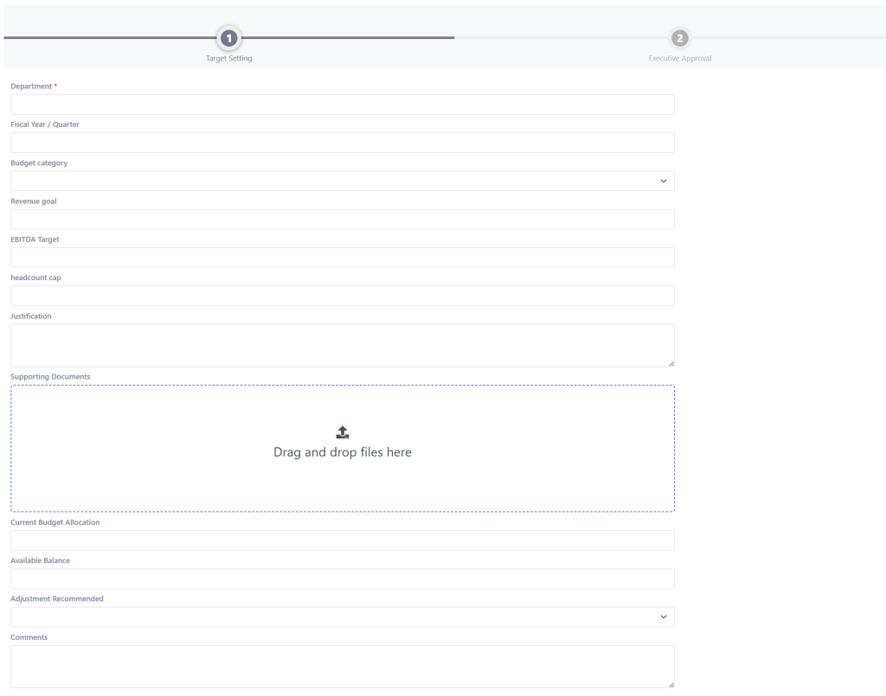Screen dimensions: 886x696
Task: Select the Target Setting step label
Action: click(x=228, y=59)
